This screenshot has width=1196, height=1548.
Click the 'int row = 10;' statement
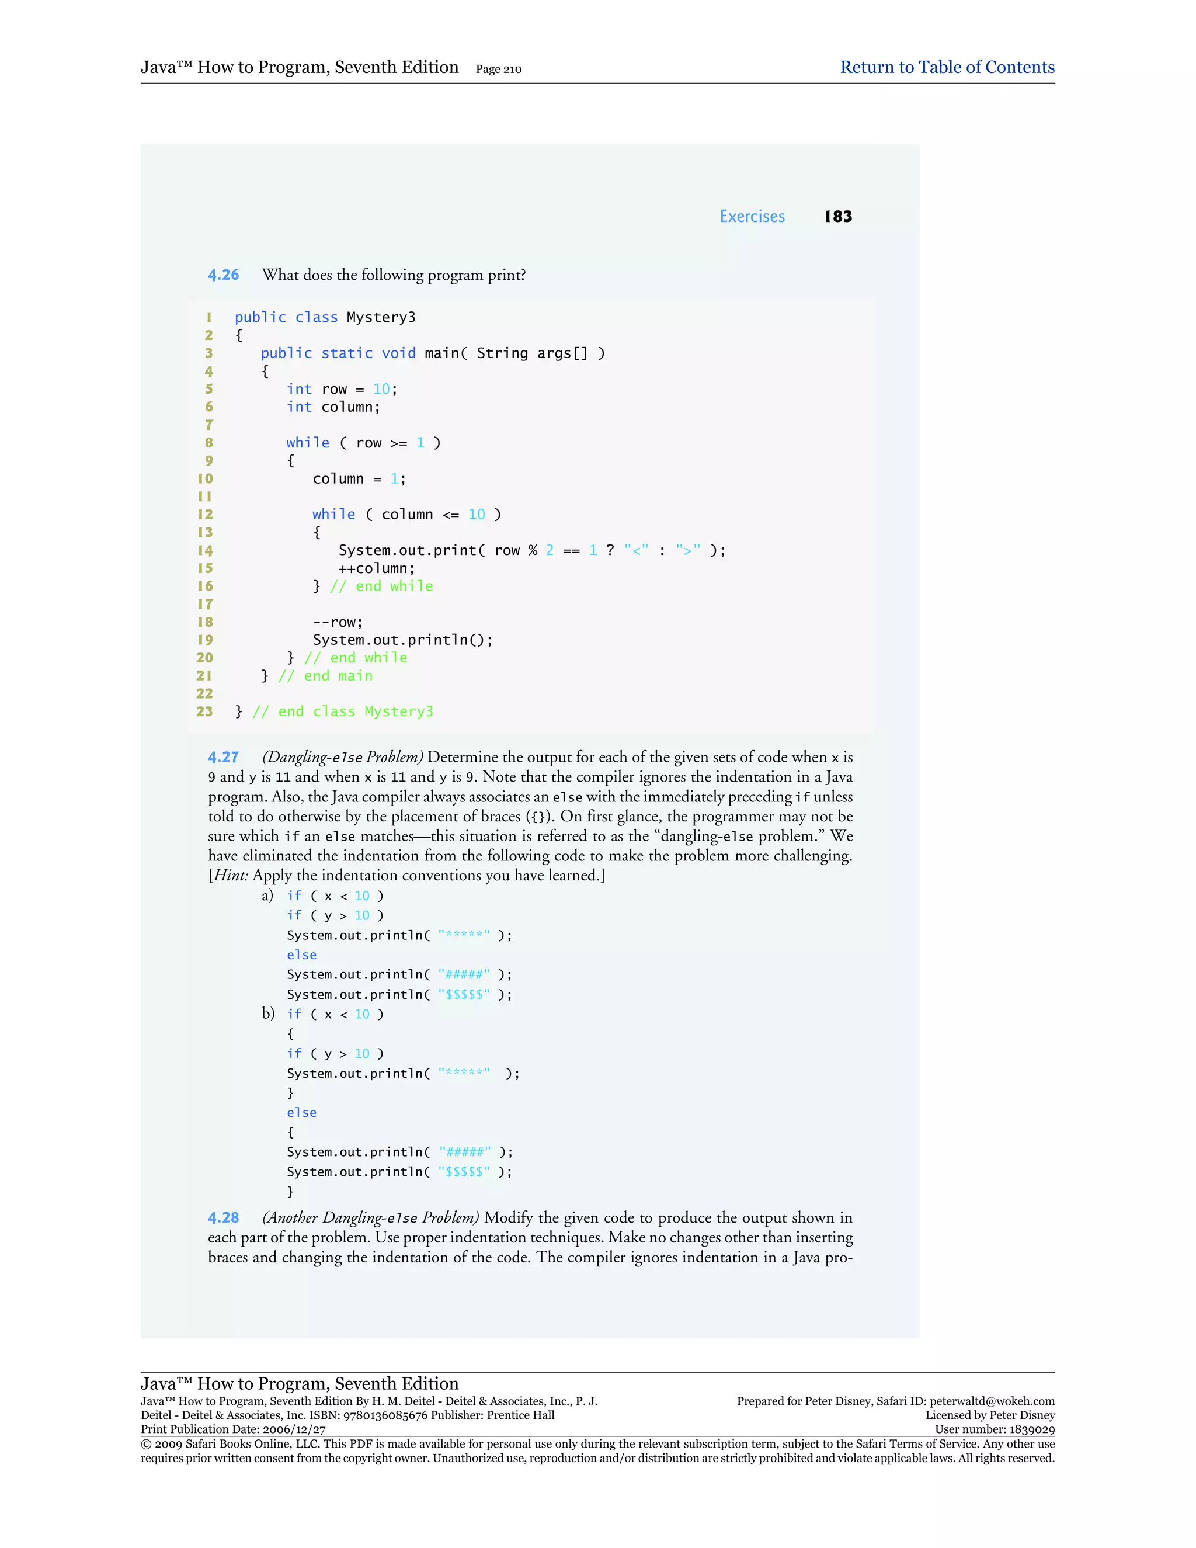pos(342,389)
